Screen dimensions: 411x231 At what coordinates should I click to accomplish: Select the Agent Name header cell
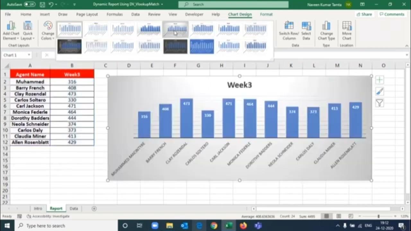[x=30, y=74]
